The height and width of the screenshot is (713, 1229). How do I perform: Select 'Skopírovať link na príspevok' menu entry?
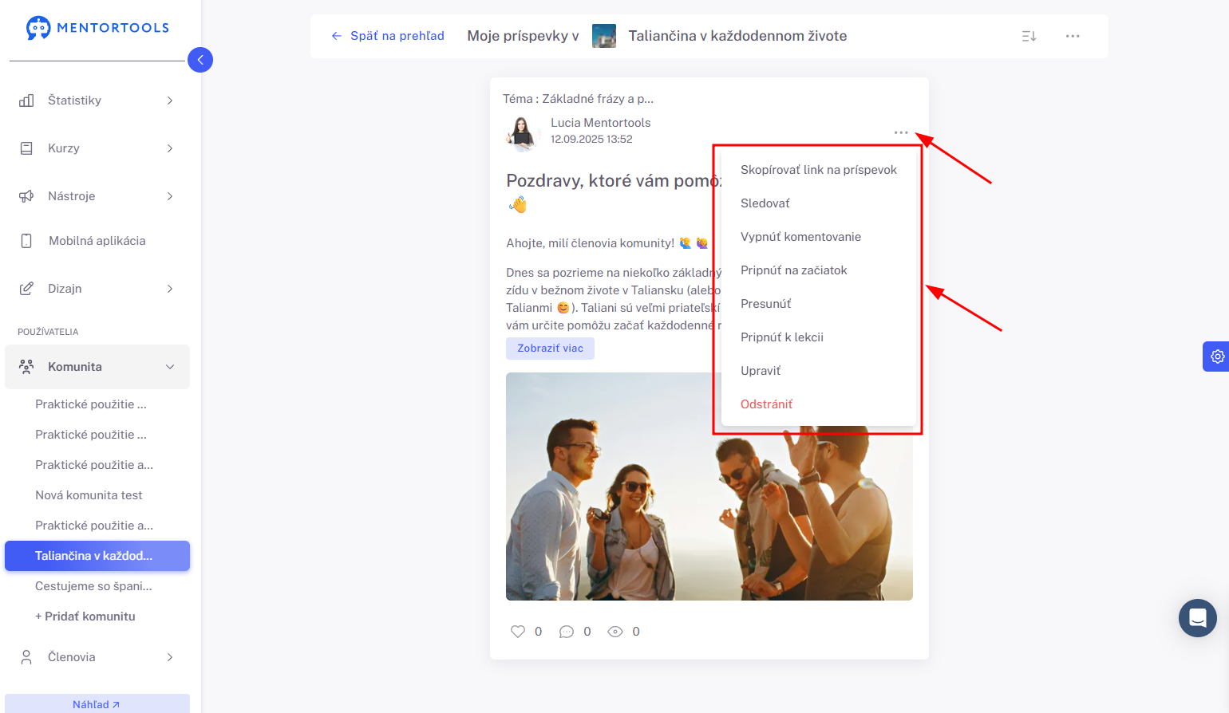(819, 170)
